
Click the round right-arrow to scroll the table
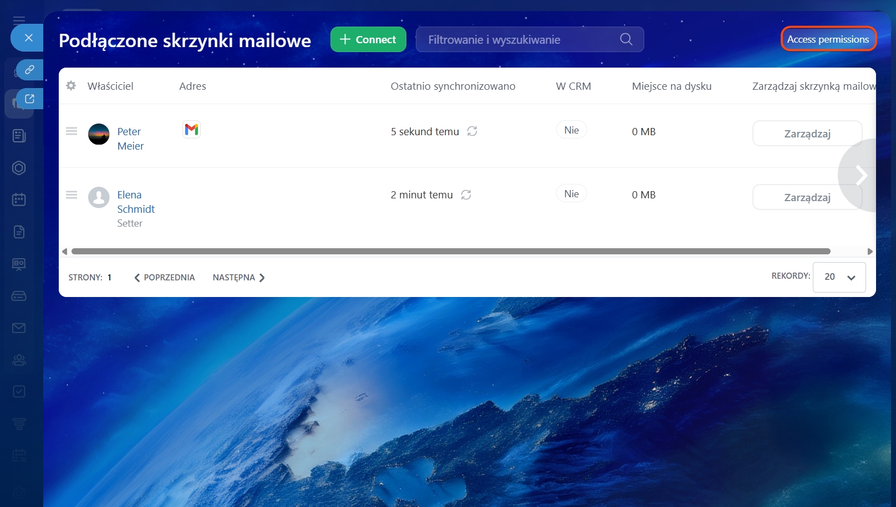[x=858, y=175]
